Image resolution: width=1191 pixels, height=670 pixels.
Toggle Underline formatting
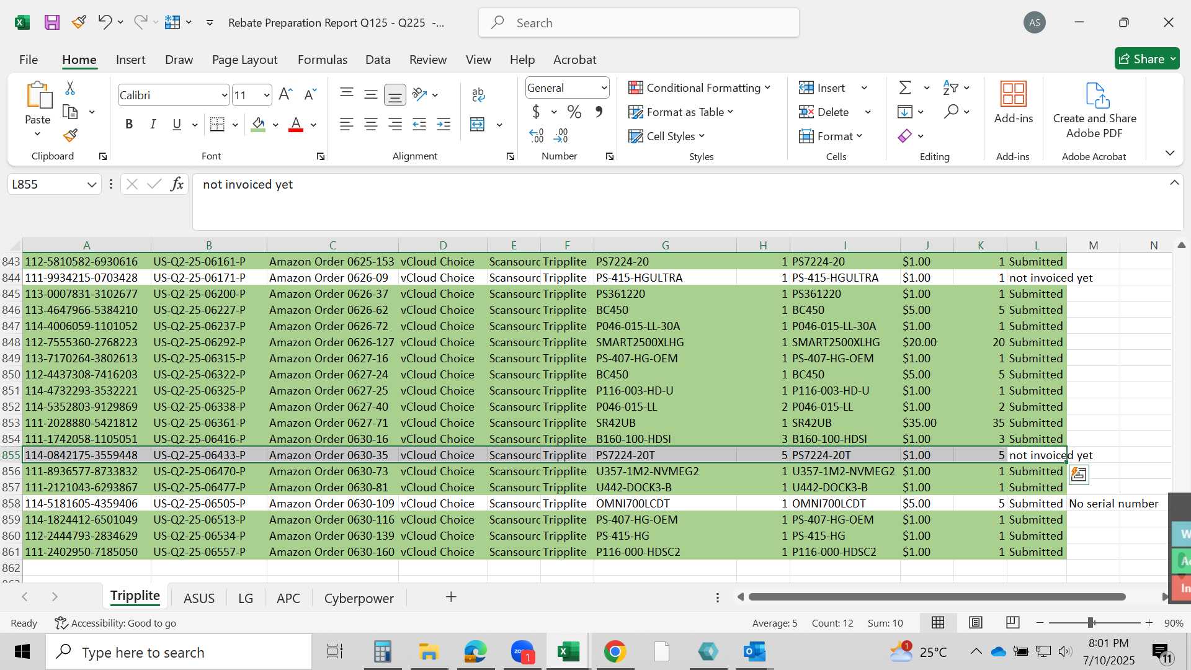[x=177, y=124]
